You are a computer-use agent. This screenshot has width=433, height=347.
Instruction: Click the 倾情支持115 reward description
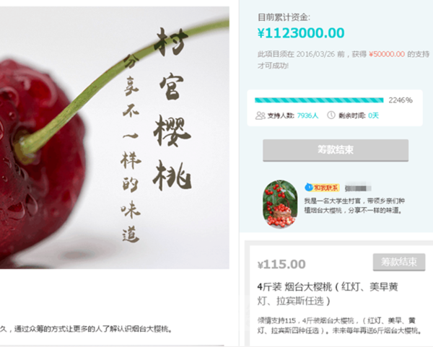coord(339,325)
